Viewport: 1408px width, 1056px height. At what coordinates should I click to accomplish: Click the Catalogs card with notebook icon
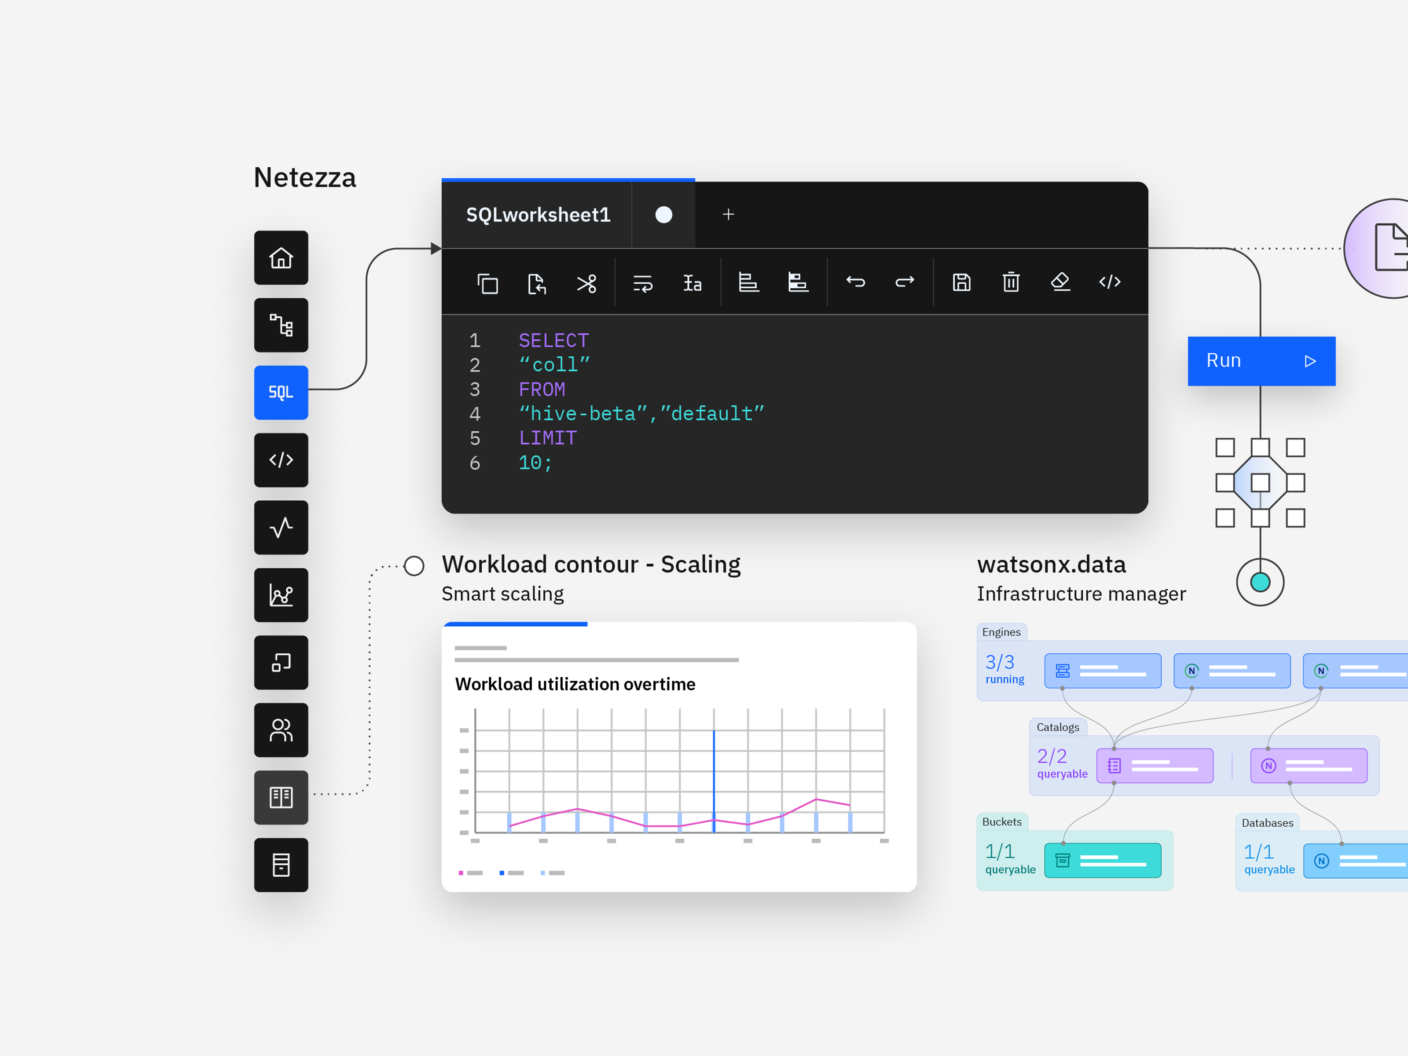pyautogui.click(x=1155, y=766)
